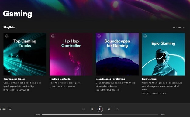Screen dimensions: 190x117
Task: Toggle repeat mode
Action: click(x=117, y=109)
